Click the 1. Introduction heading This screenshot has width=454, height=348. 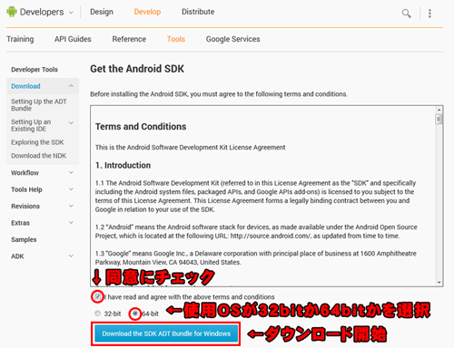[123, 166]
